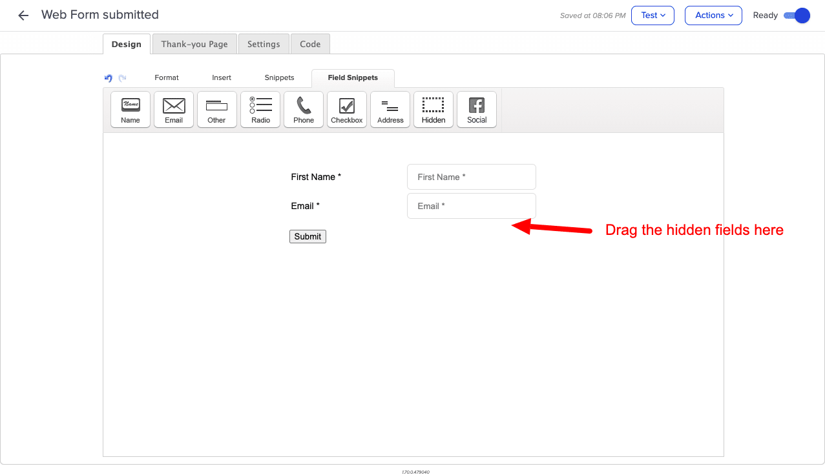Select the Checkbox field snippet
Screen dimensions: 825x475
click(x=346, y=109)
